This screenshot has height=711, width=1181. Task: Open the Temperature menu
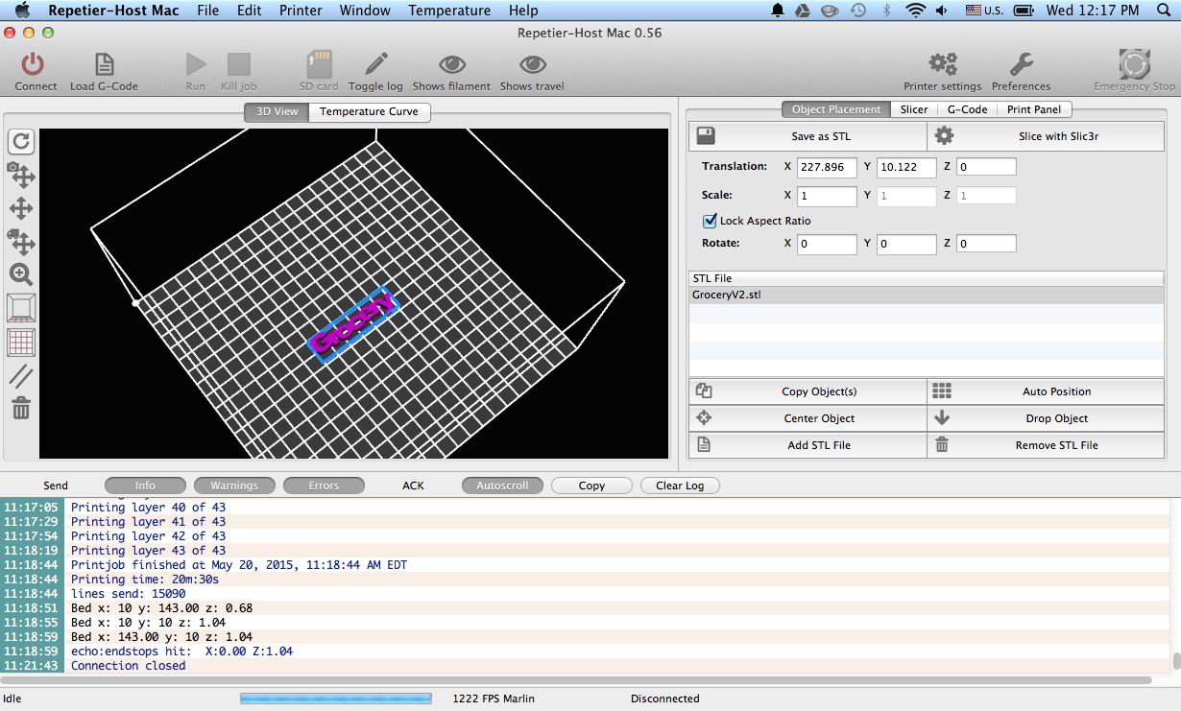(449, 11)
